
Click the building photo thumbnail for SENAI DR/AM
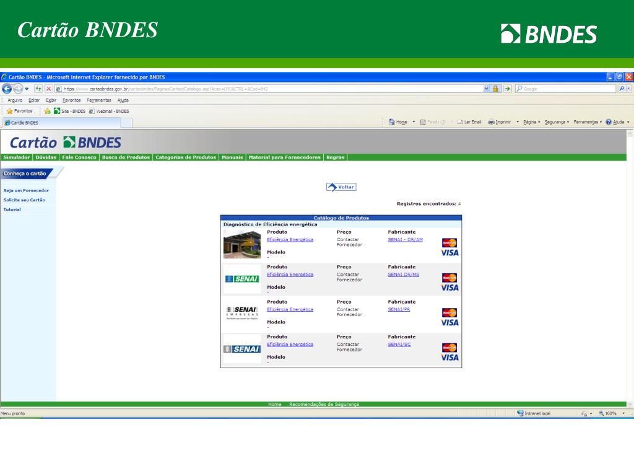click(x=242, y=244)
